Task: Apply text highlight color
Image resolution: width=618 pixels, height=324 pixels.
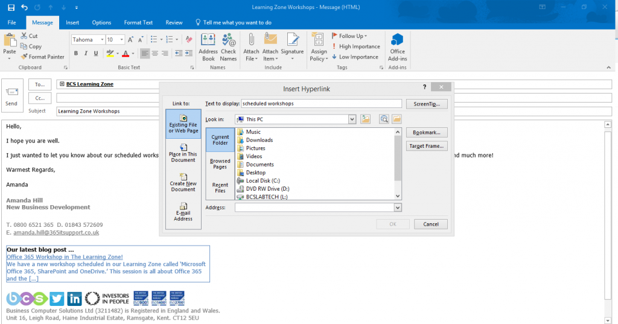Action: pyautogui.click(x=110, y=53)
